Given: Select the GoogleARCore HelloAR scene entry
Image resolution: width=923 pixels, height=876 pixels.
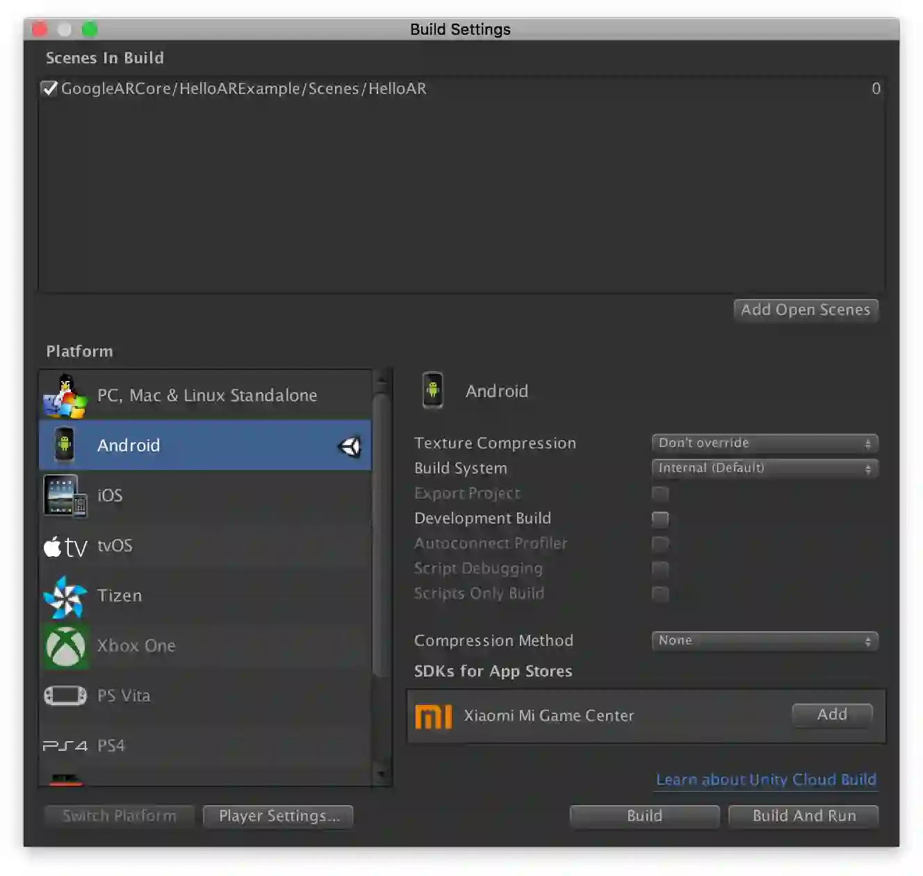Looking at the screenshot, I should point(461,88).
